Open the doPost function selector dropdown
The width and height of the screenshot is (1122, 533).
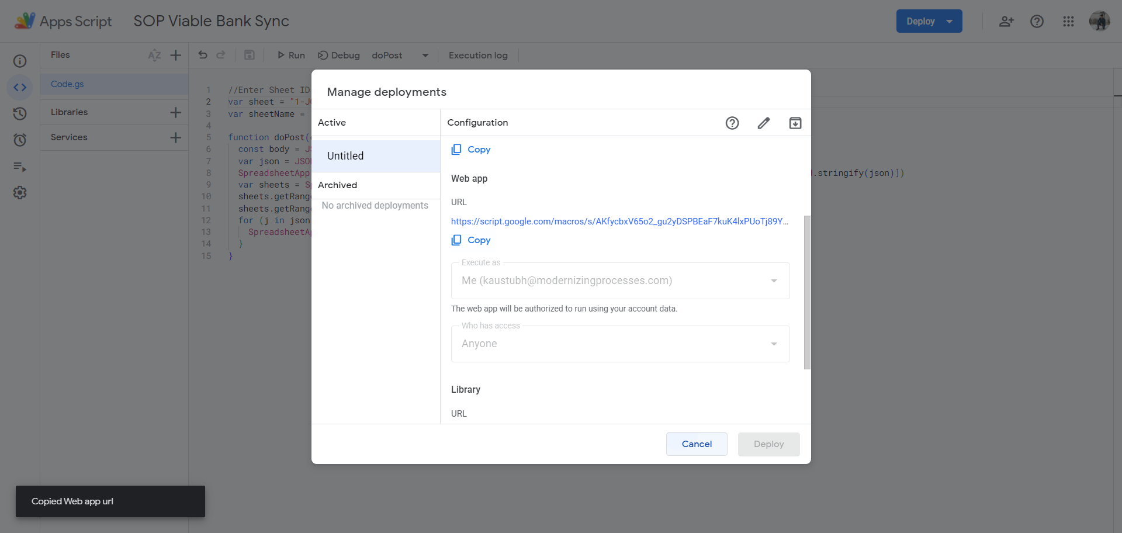tap(400, 55)
